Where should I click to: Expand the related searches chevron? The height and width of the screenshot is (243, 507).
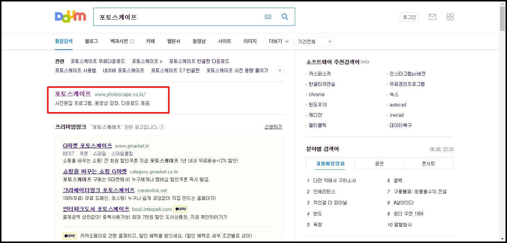click(280, 70)
